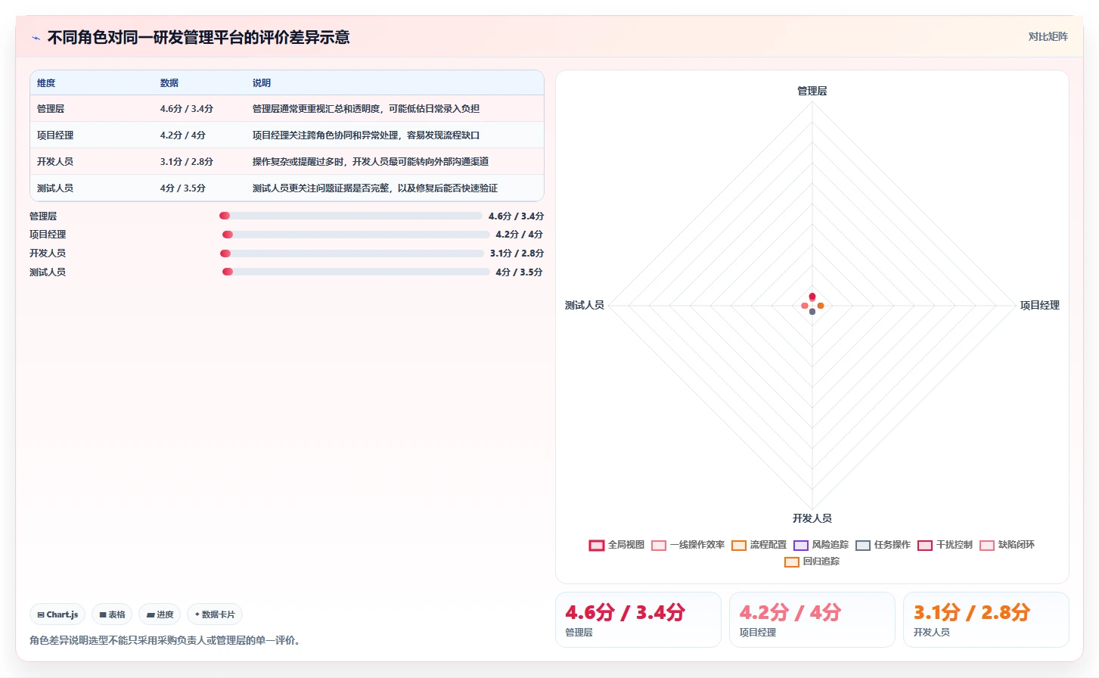The height and width of the screenshot is (678, 1099).
Task: Click the header icon beside the page title
Action: point(36,38)
